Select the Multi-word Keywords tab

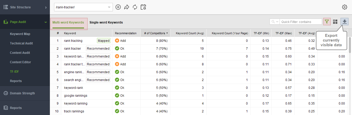point(68,22)
